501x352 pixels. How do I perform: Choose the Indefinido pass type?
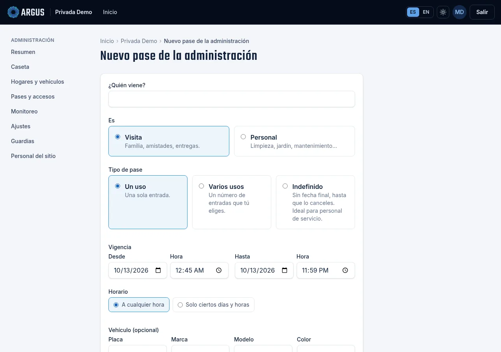tap(315, 202)
